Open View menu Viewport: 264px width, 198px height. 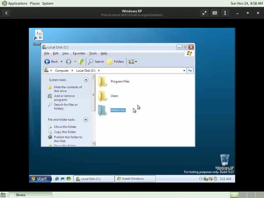pos(65,53)
